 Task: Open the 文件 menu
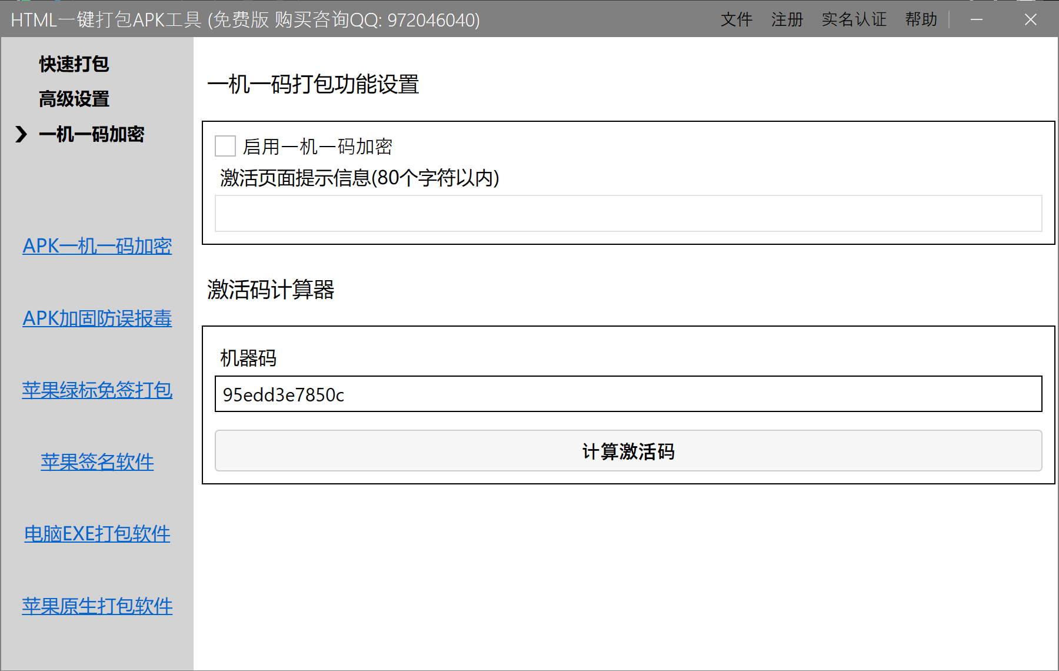pos(736,20)
